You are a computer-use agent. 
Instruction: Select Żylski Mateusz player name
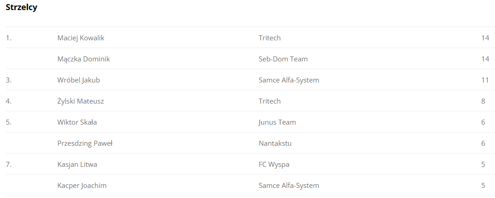(80, 101)
